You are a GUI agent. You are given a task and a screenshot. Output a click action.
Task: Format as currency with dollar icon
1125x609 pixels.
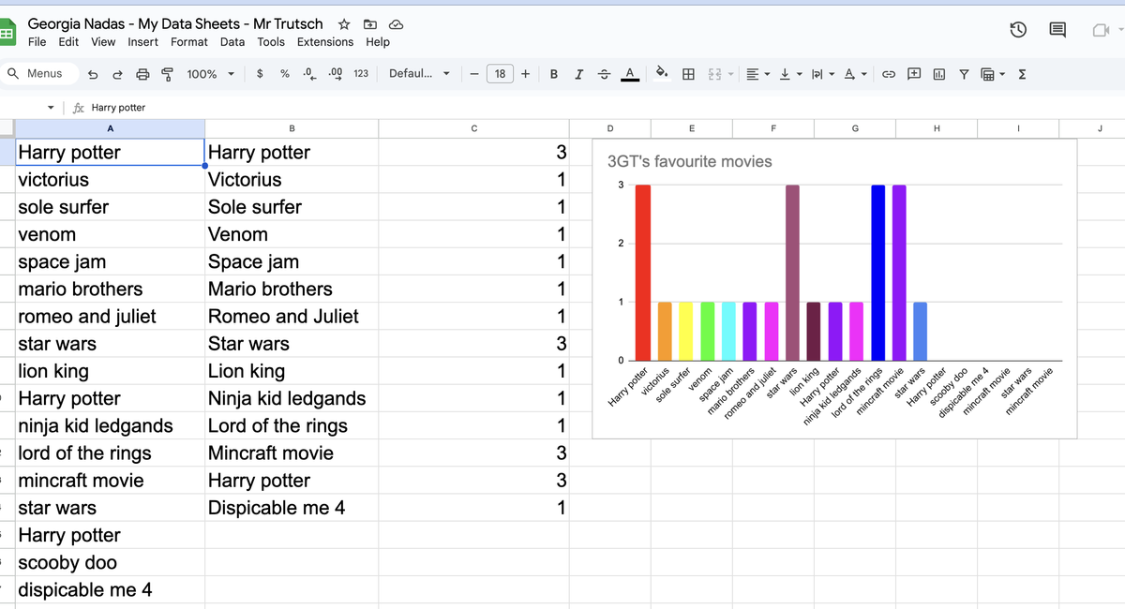(x=260, y=73)
